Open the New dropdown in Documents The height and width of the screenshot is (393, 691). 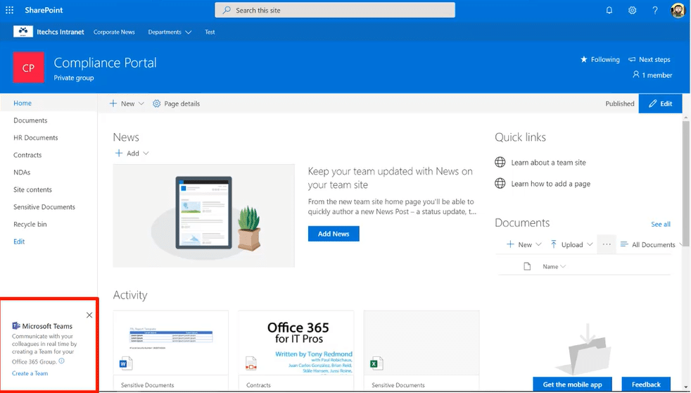(x=524, y=244)
